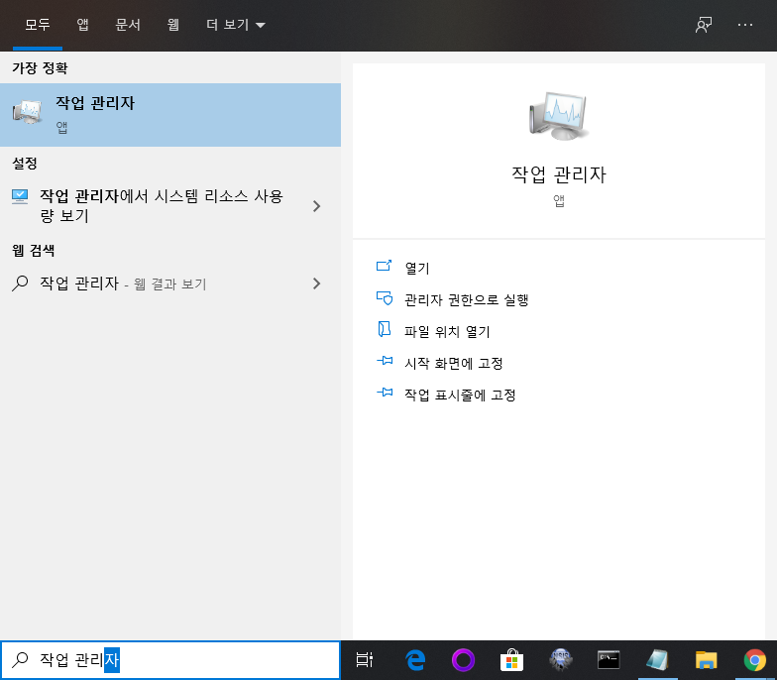Click the 가장 정확 section header
The image size is (777, 680).
click(40, 67)
